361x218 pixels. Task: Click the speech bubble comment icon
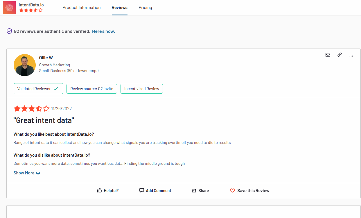142,191
